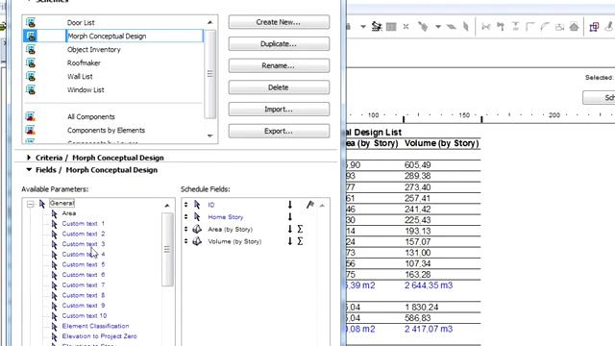Click the X intersection icon in toolbar
615x346 pixels.
[x=406, y=27]
